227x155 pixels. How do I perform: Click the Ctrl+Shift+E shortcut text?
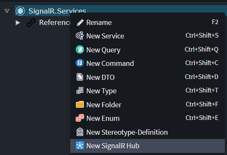(x=202, y=118)
